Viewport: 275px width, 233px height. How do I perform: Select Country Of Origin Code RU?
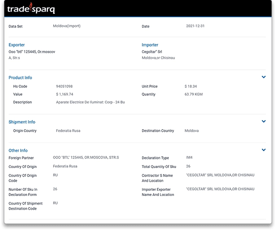pos(55,175)
